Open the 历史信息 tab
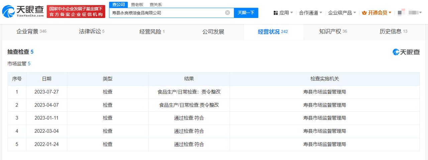The width and height of the screenshot is (428, 160). 393,32
